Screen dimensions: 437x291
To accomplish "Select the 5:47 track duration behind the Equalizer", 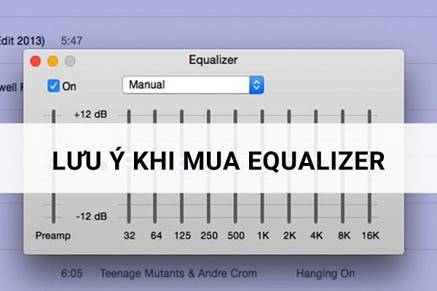I will click(x=71, y=41).
